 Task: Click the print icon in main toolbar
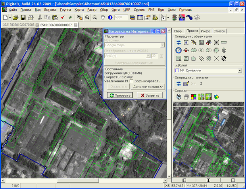(x=31, y=17)
